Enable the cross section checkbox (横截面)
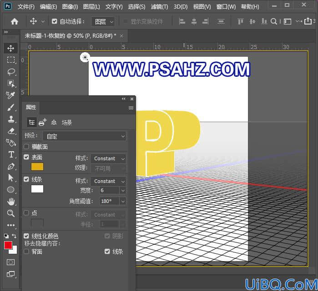Screen dimensions: 318x291 [x=26, y=147]
